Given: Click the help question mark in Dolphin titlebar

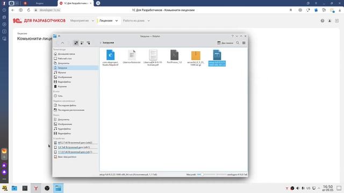Looking at the screenshot, I should [232, 36].
